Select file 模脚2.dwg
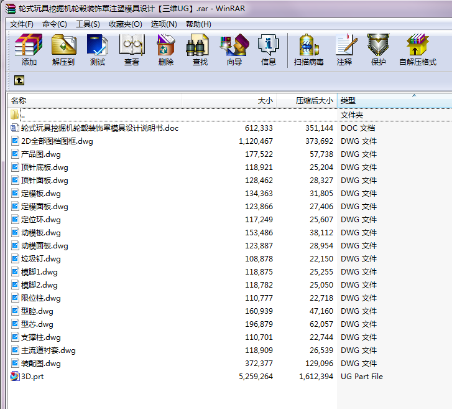This screenshot has height=409, width=452. click(39, 285)
